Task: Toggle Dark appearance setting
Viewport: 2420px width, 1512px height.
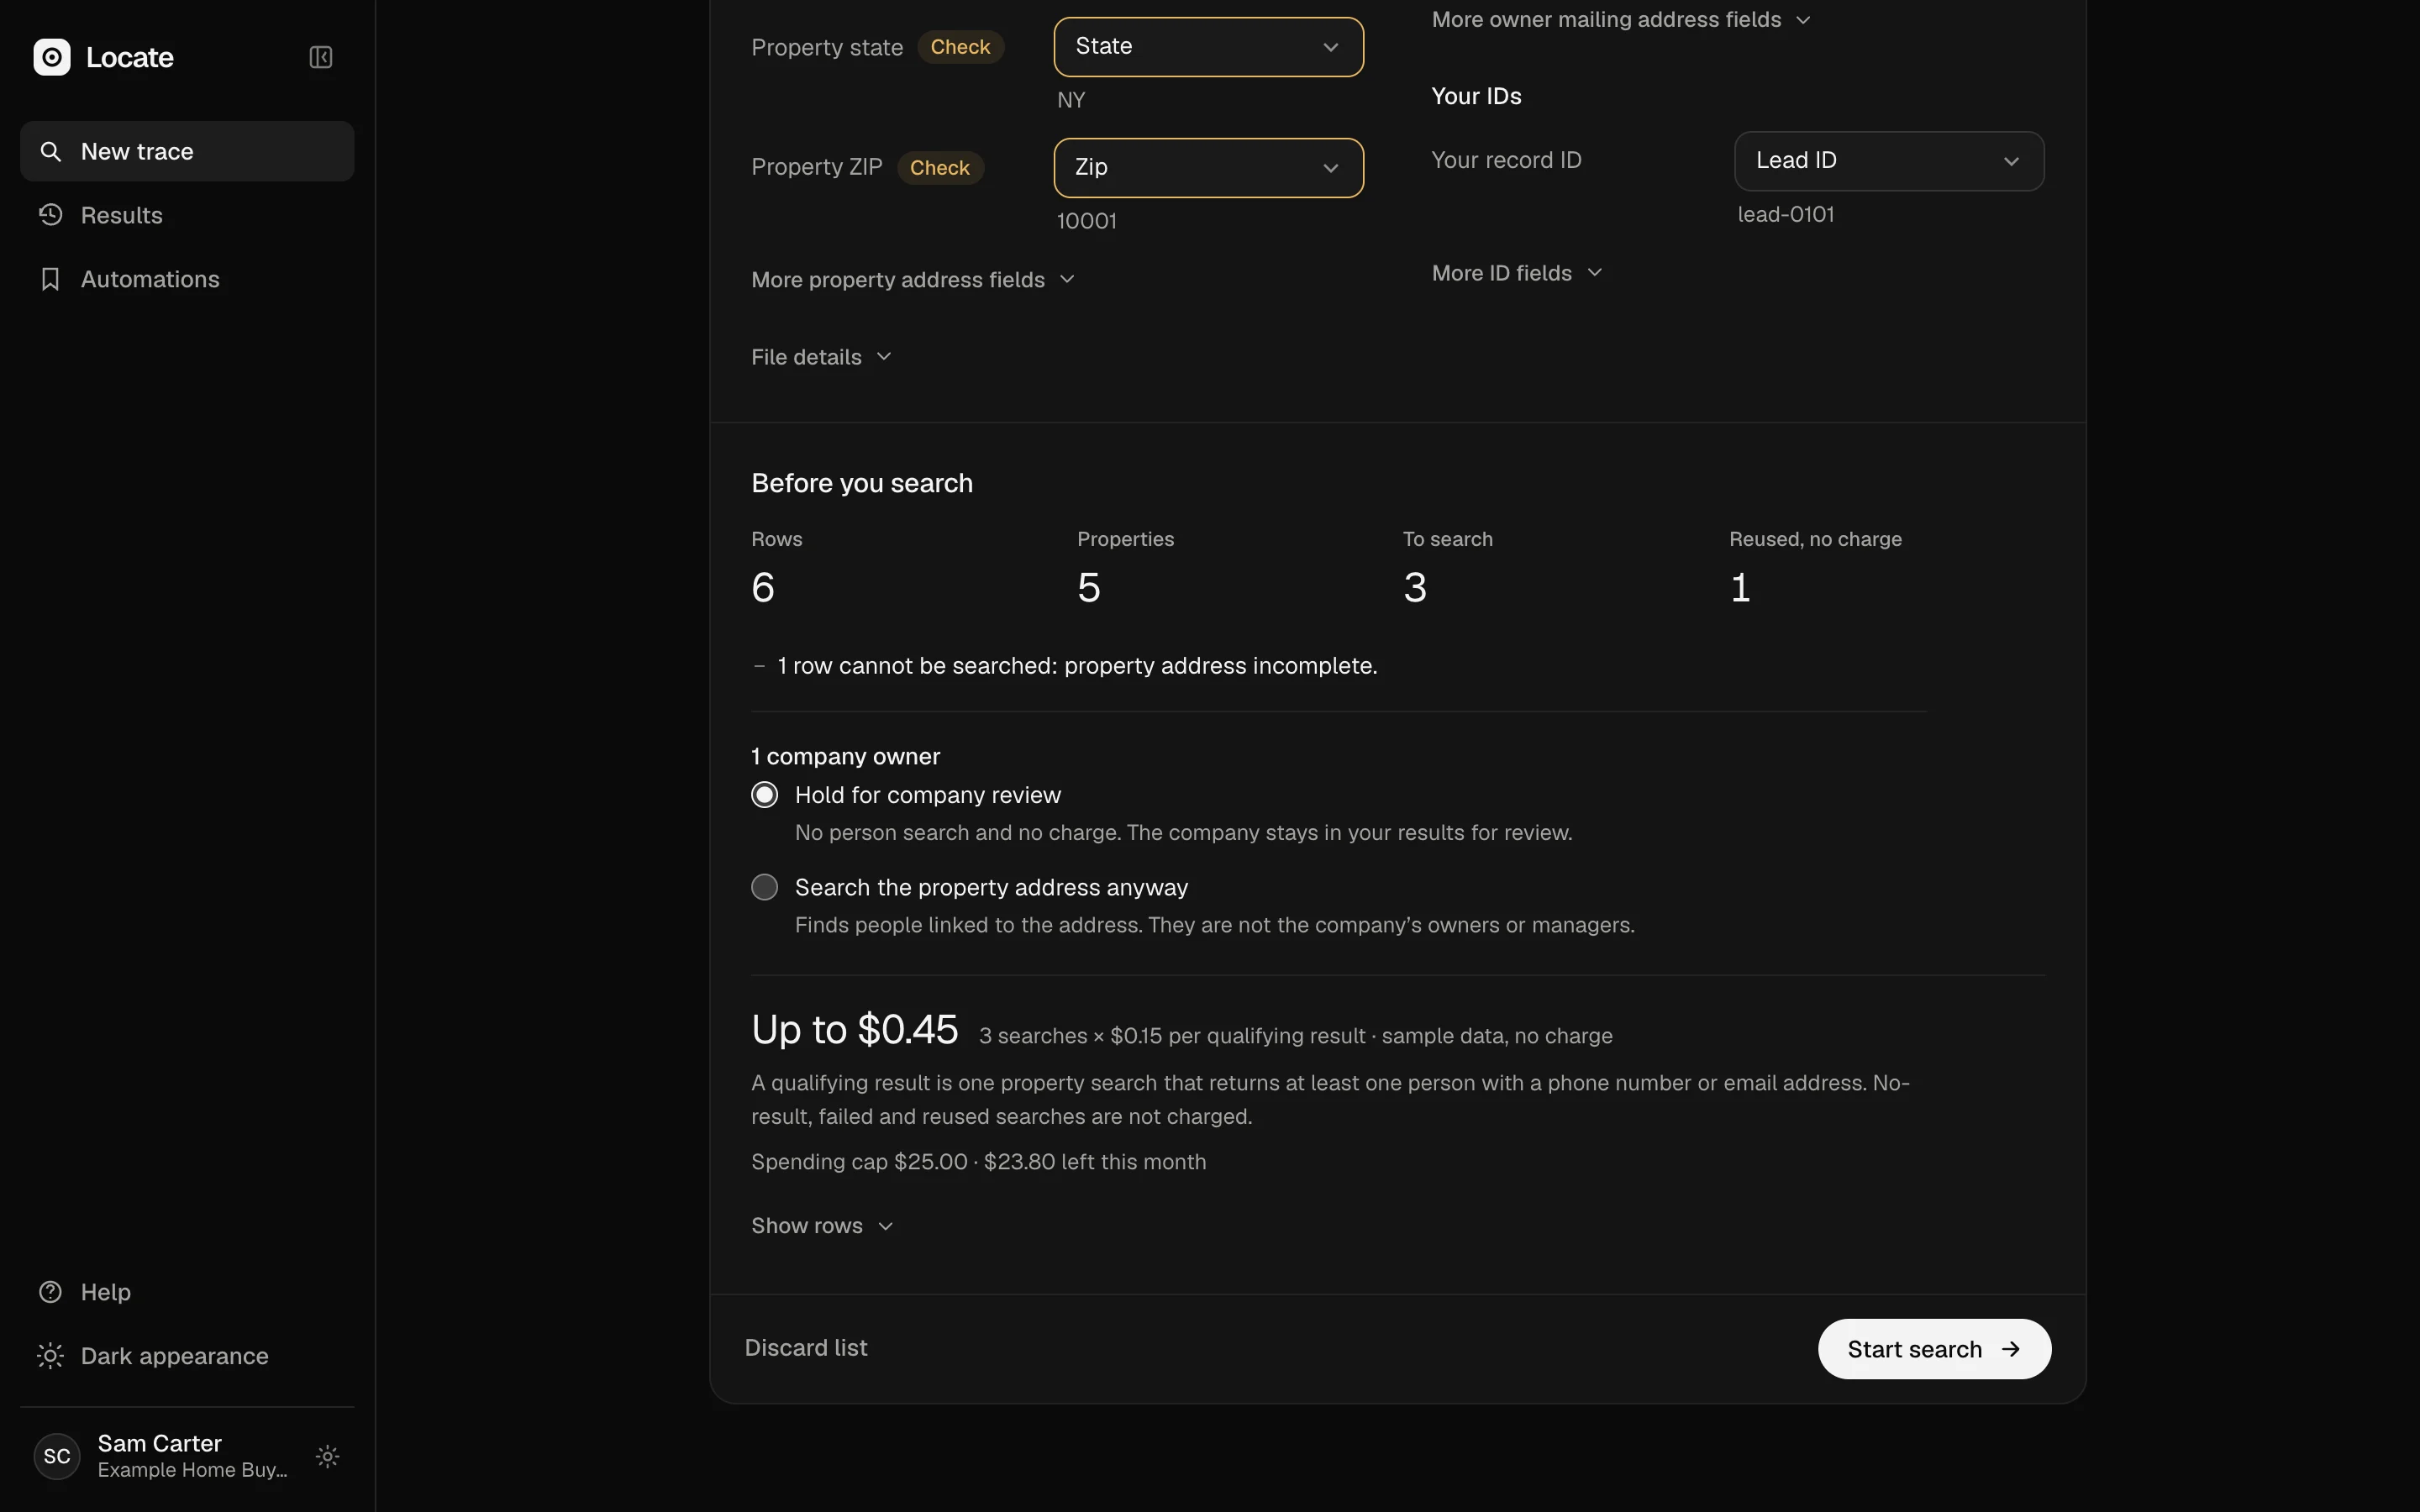Action: pos(187,1356)
